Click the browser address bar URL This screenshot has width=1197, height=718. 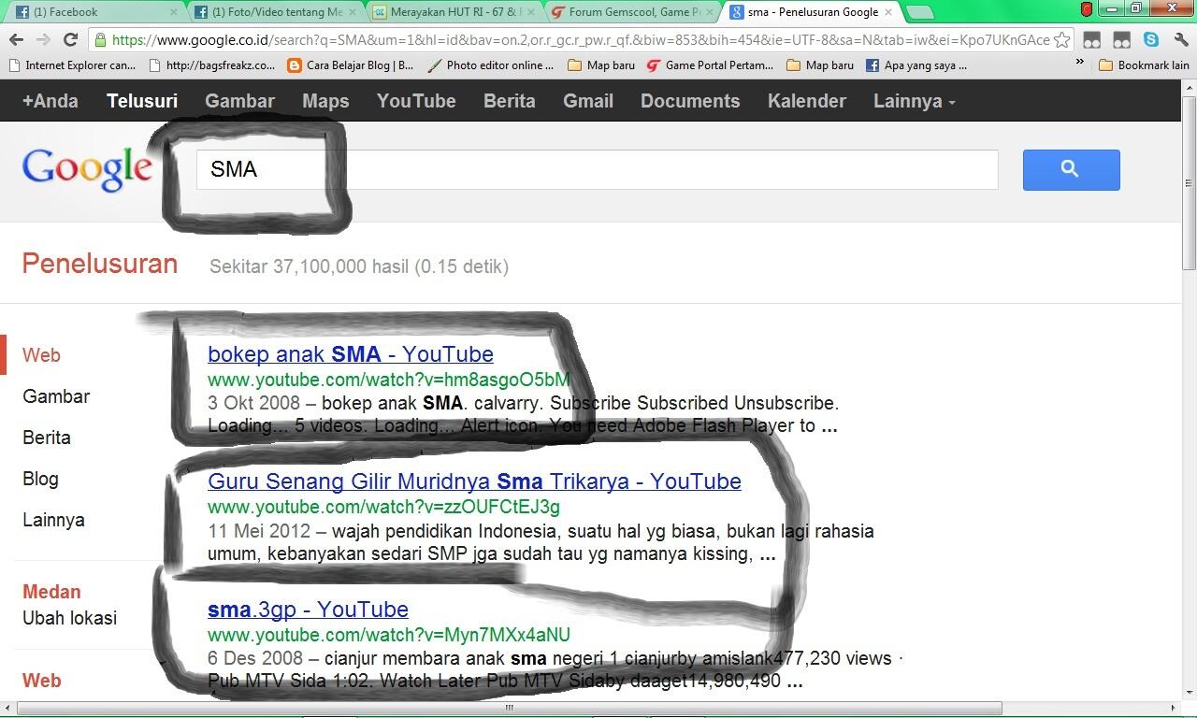coord(580,40)
